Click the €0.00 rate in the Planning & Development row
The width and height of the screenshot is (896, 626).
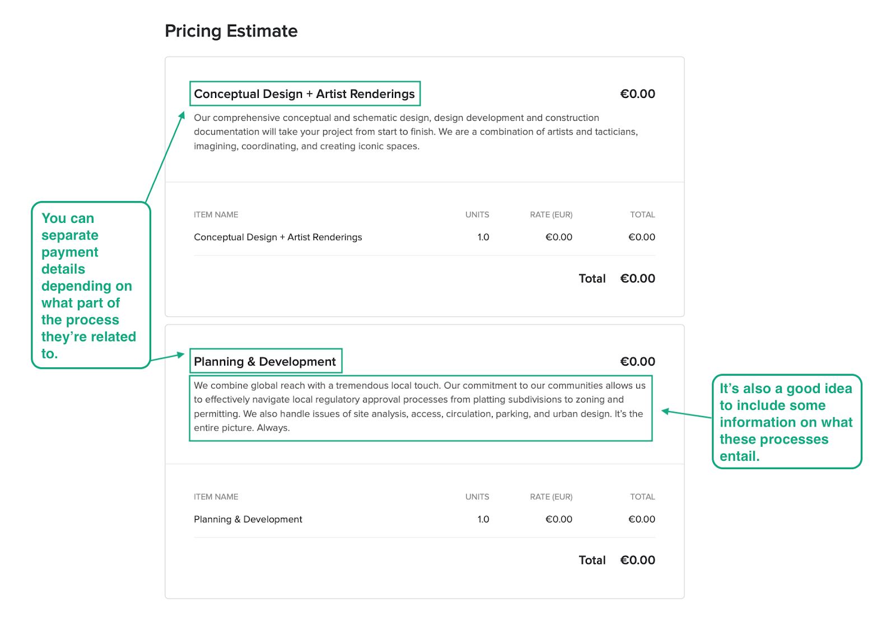[x=559, y=520]
